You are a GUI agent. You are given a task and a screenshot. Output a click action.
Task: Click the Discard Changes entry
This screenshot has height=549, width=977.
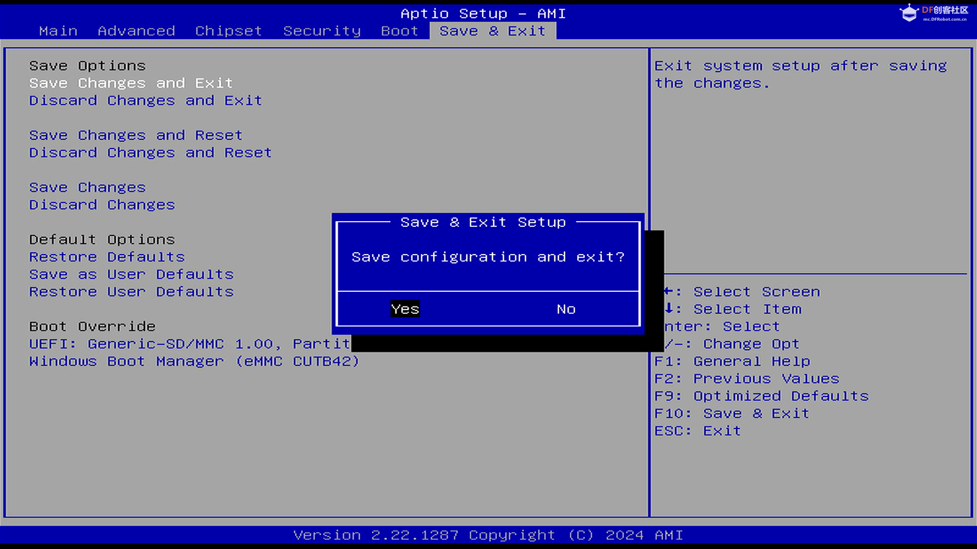tap(102, 205)
